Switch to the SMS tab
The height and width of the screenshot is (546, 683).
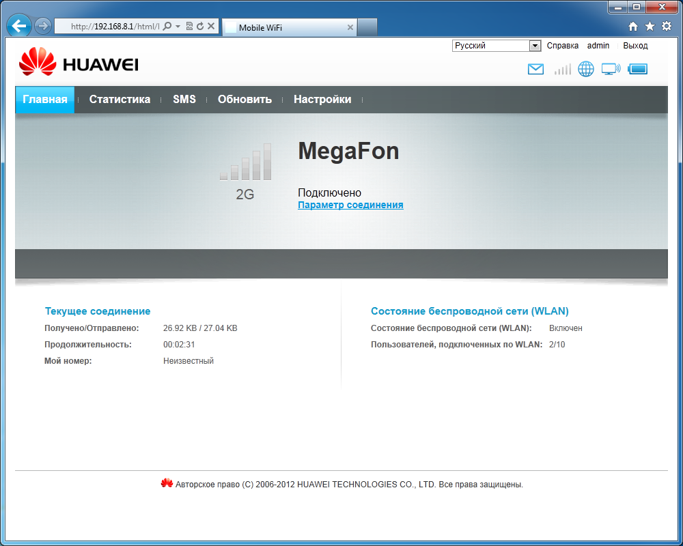184,99
